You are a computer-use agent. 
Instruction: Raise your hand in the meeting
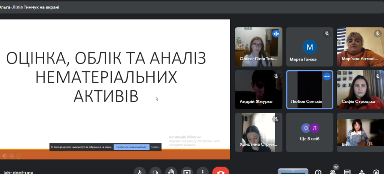171,171
